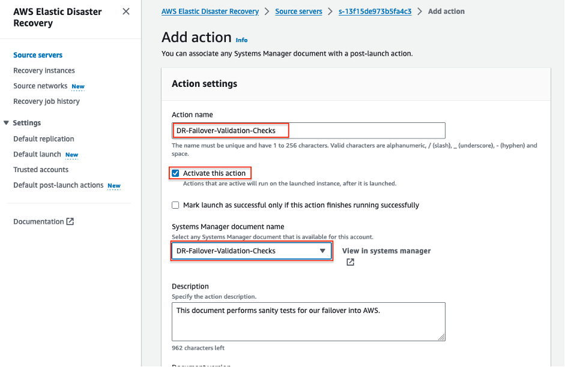Click inside the Action name input field

(308, 130)
